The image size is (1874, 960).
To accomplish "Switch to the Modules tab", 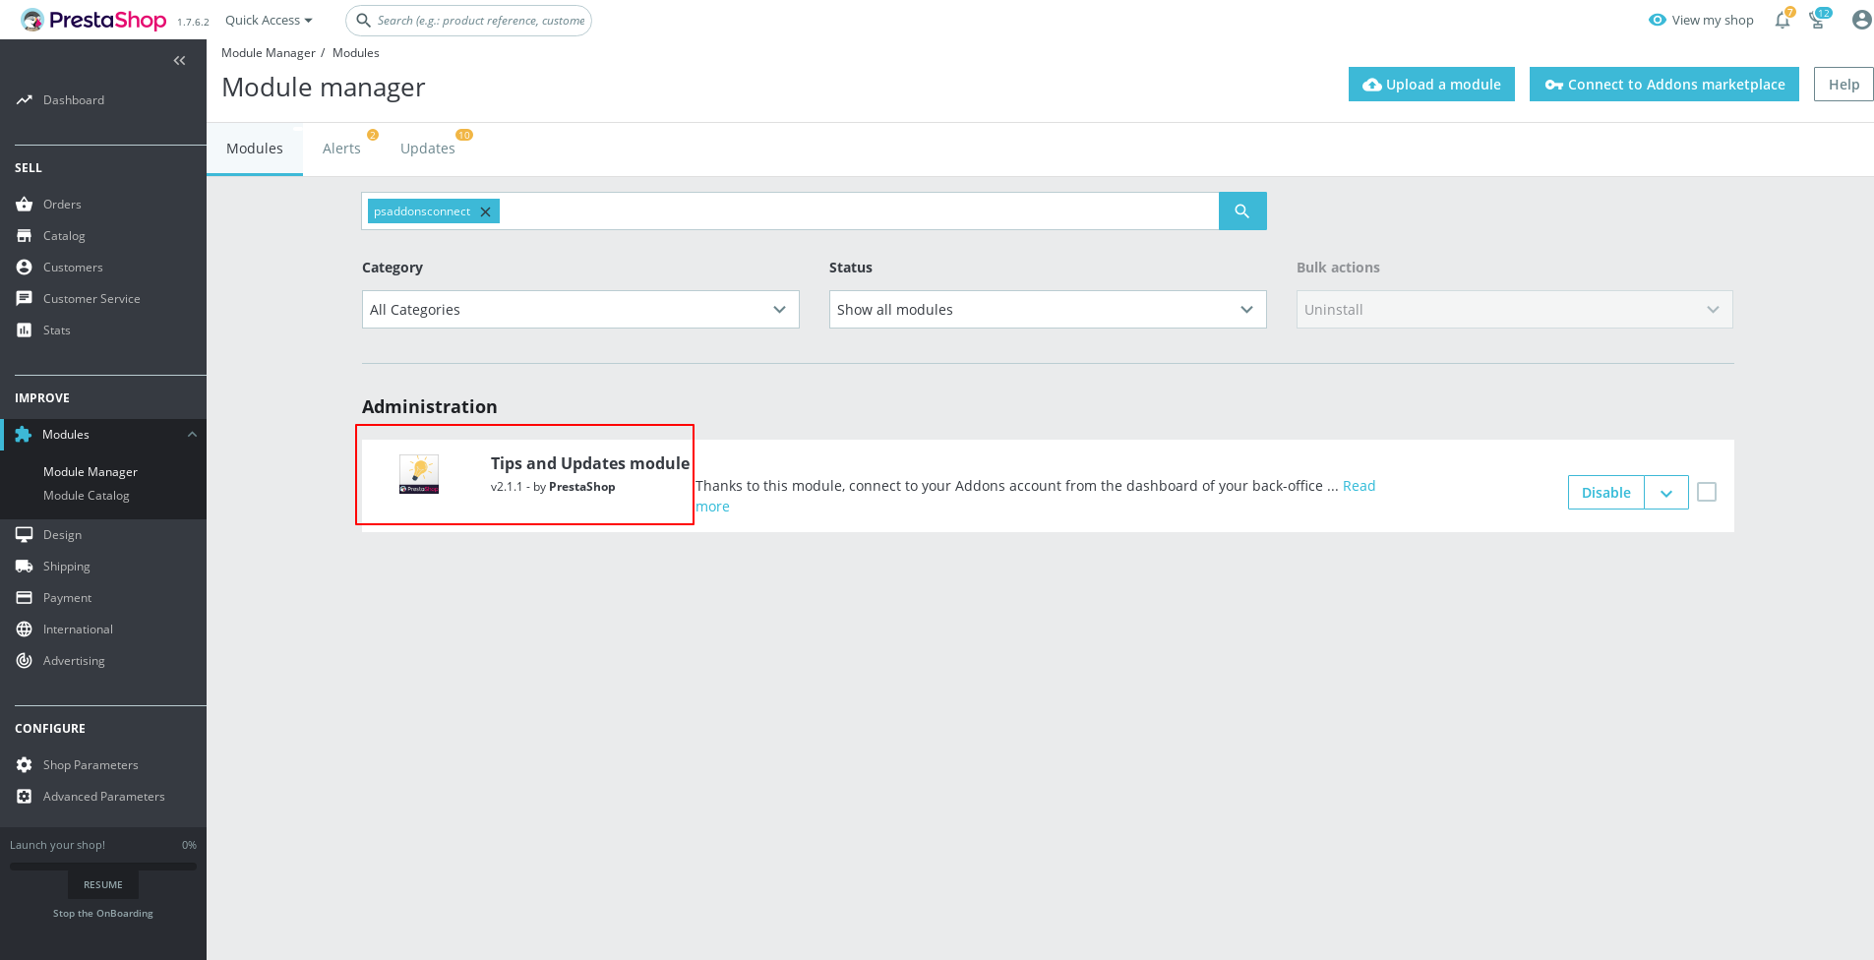I will [255, 149].
